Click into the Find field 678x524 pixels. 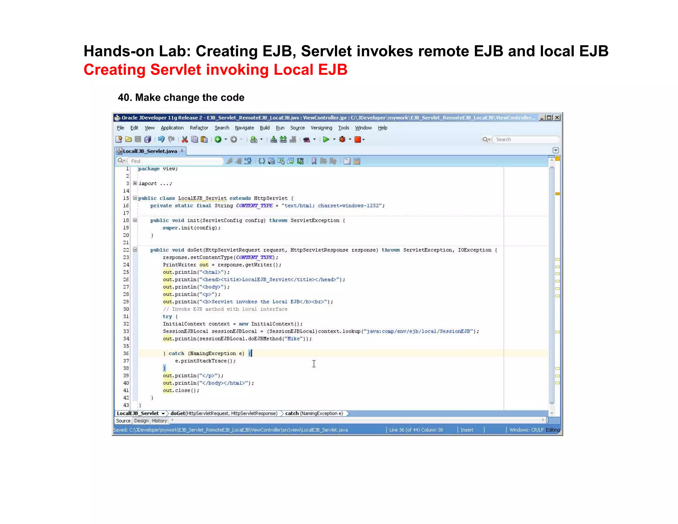(x=176, y=161)
